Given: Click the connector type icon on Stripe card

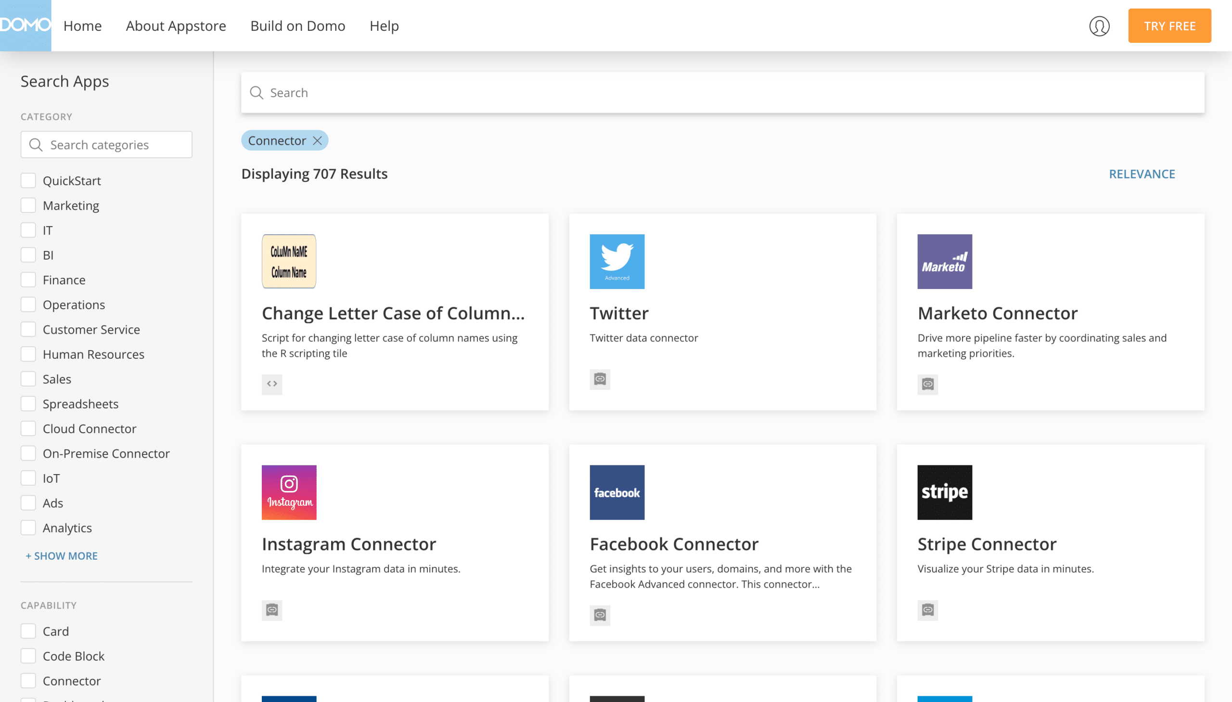Looking at the screenshot, I should [927, 610].
